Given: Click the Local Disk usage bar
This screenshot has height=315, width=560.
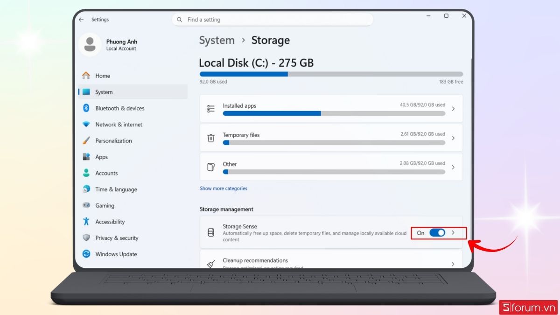Looking at the screenshot, I should [x=331, y=74].
